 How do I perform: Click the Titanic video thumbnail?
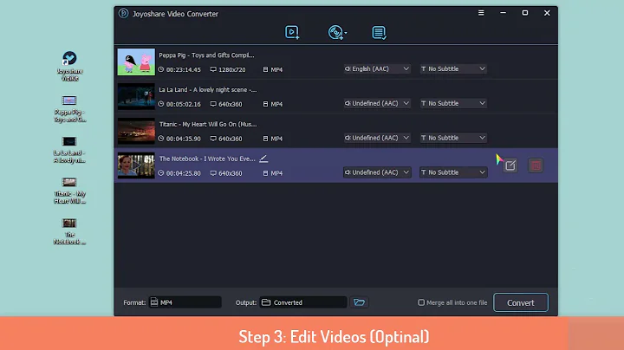coord(136,131)
